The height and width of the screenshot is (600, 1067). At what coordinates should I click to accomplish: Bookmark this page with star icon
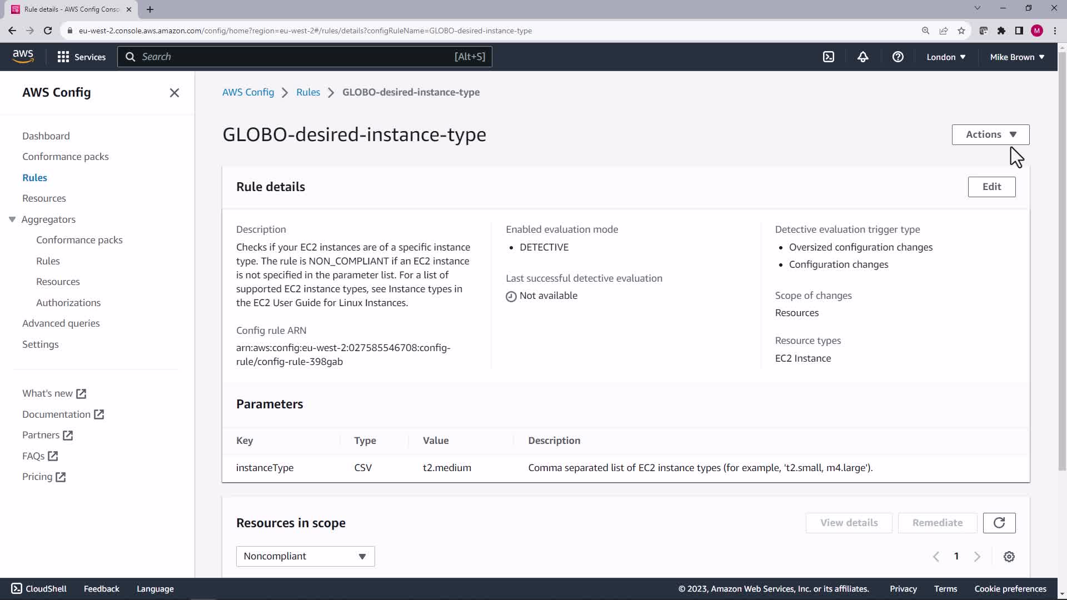[961, 31]
